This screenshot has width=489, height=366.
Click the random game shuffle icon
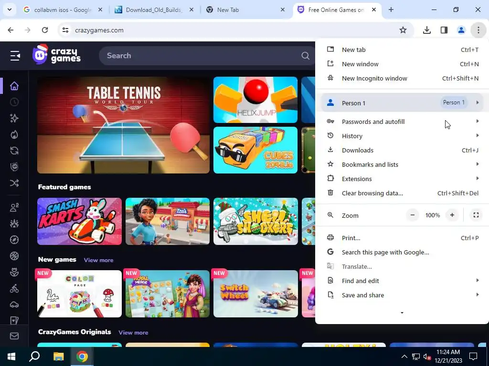point(14,183)
